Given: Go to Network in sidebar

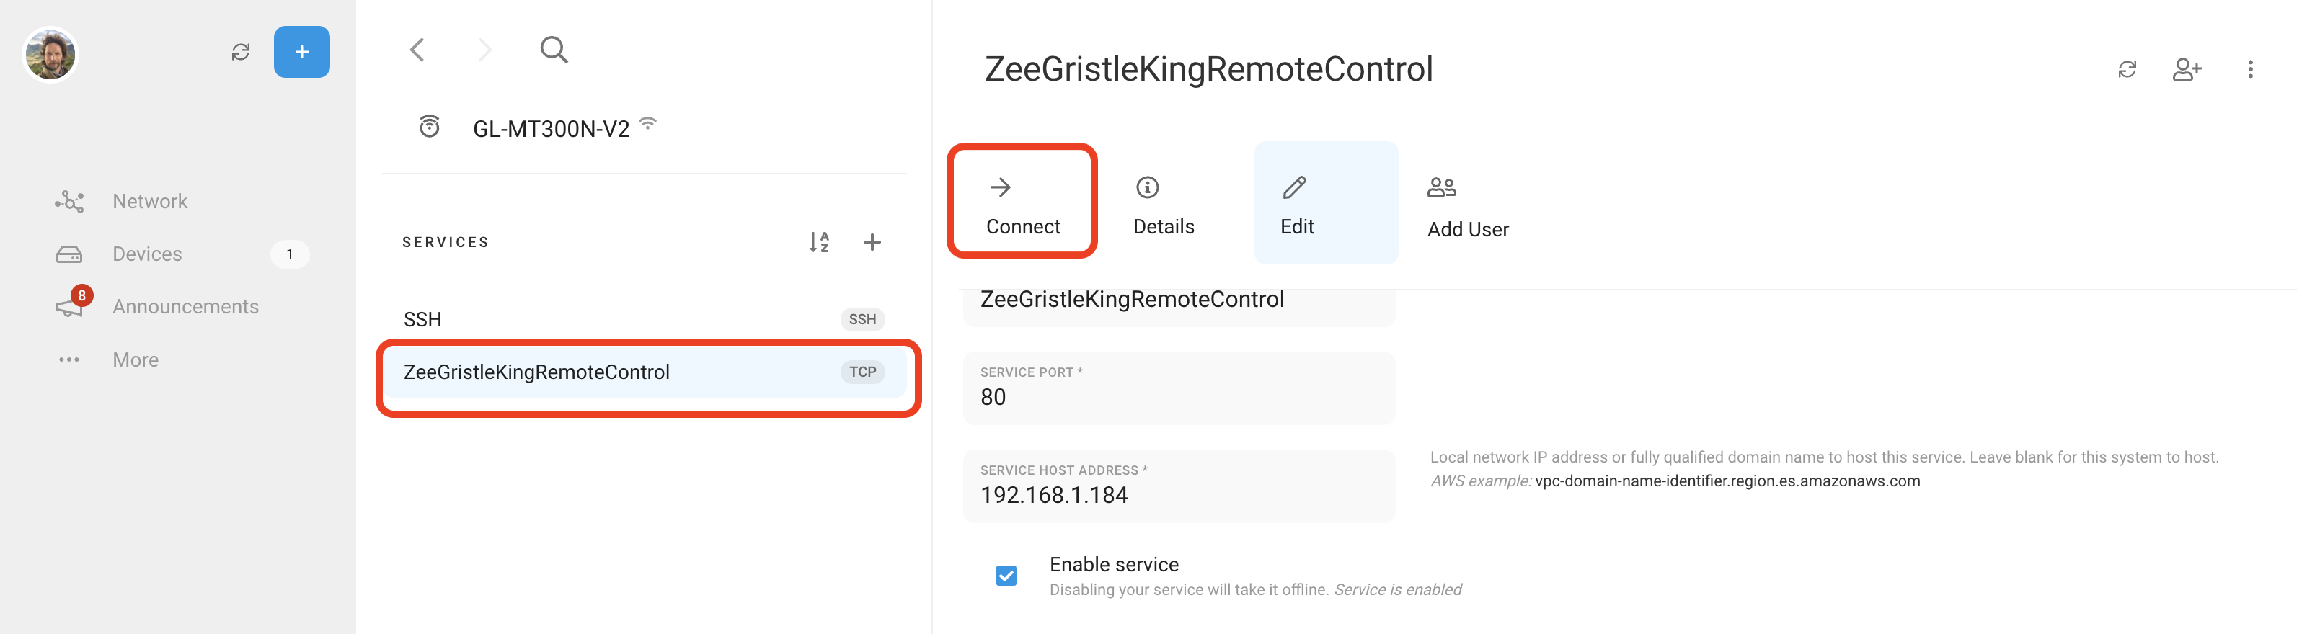Looking at the screenshot, I should pyautogui.click(x=149, y=202).
